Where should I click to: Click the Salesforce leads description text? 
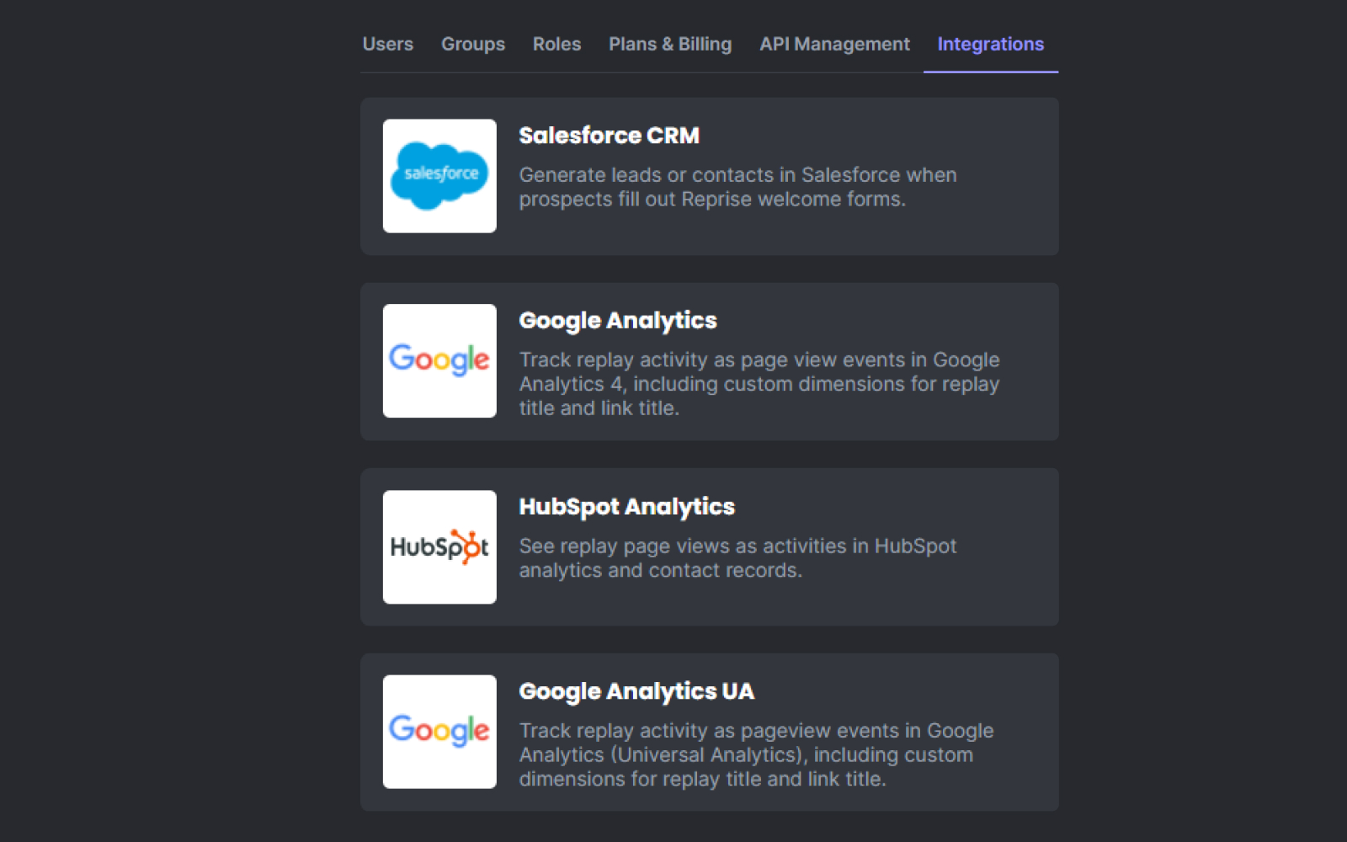pos(737,187)
